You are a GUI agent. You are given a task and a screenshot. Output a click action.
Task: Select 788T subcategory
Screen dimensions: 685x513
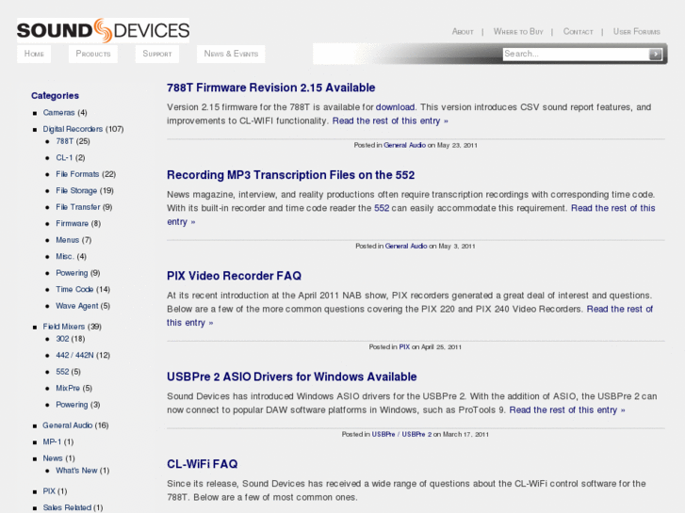pos(65,141)
